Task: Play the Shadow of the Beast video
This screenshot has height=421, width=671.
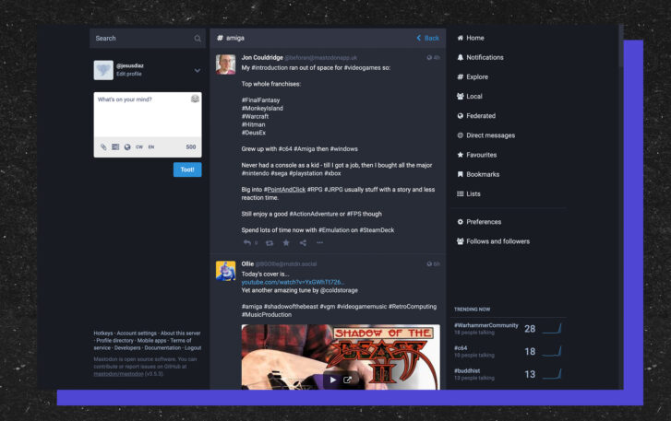Action: (333, 380)
